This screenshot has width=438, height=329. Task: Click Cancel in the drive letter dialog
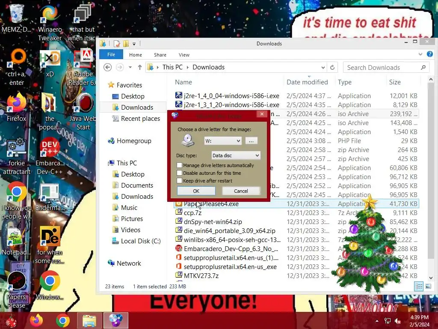(241, 191)
